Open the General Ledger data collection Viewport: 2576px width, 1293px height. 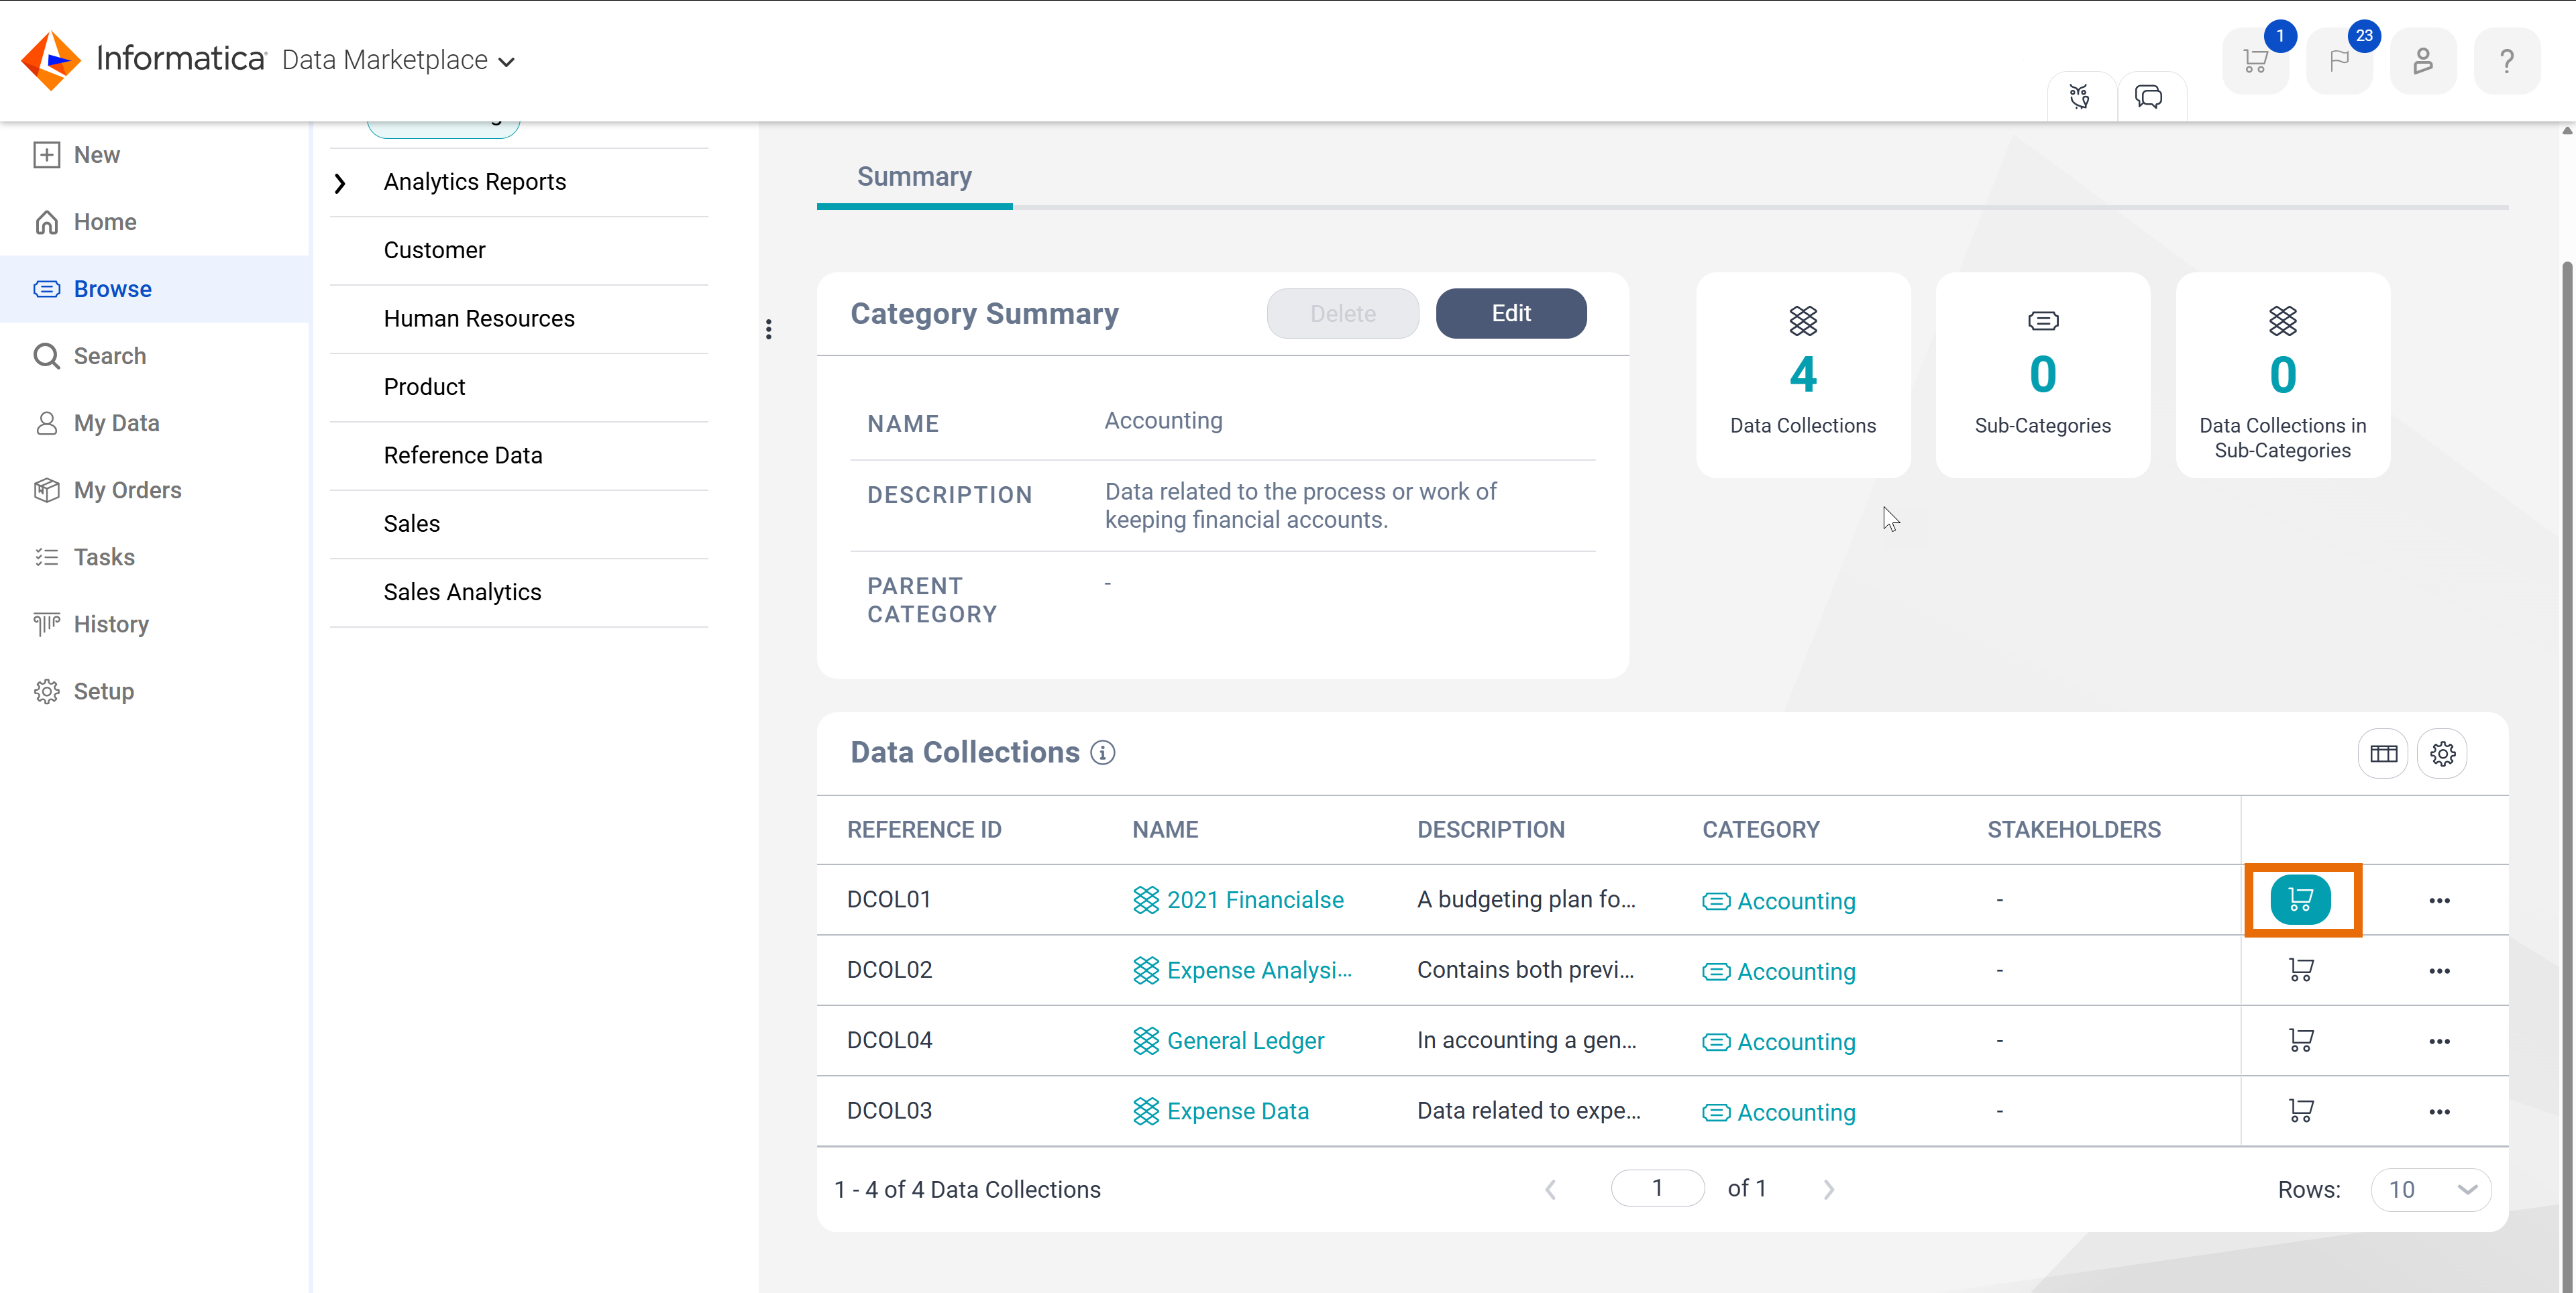click(1245, 1041)
